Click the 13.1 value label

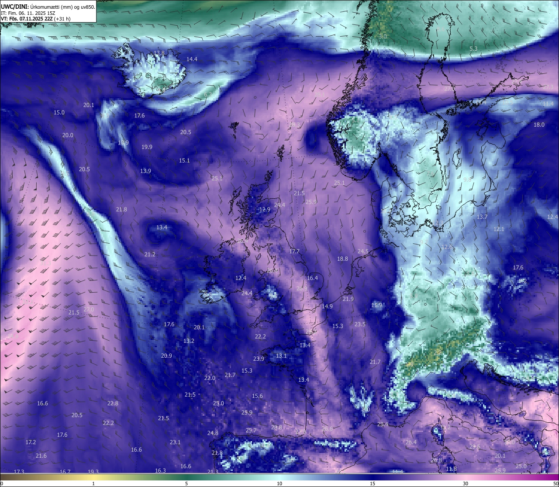pyautogui.click(x=281, y=356)
